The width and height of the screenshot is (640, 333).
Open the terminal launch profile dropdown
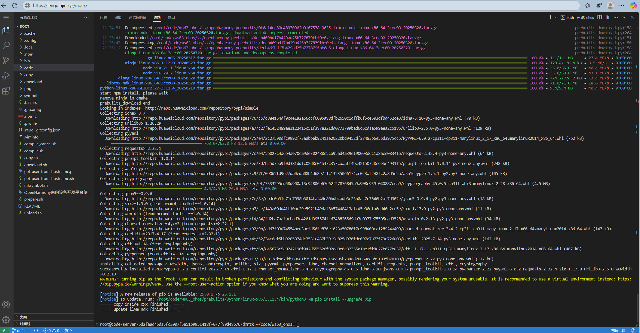pyautogui.click(x=555, y=17)
